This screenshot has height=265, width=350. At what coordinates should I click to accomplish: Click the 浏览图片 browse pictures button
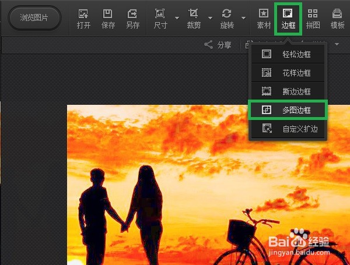click(x=34, y=18)
